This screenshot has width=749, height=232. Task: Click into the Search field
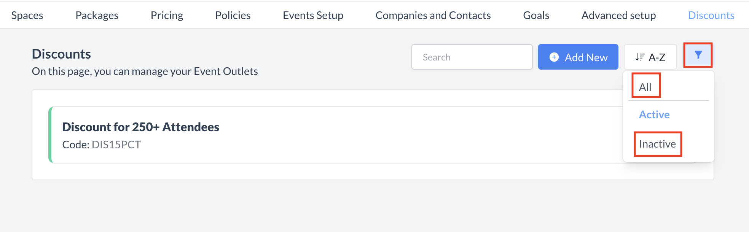tap(472, 57)
